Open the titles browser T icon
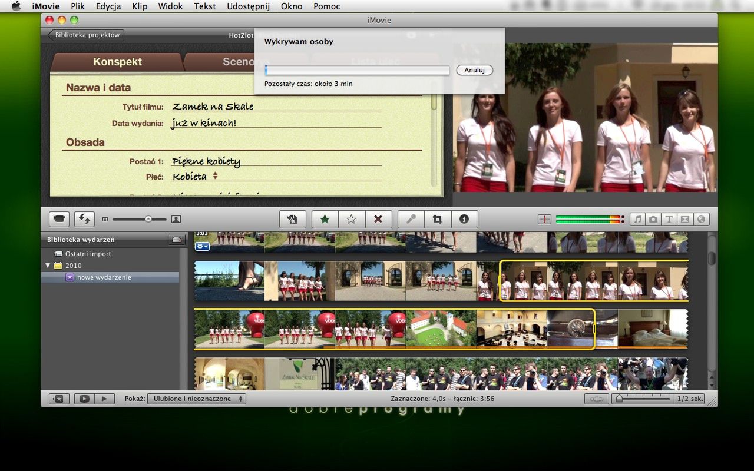 tap(669, 219)
